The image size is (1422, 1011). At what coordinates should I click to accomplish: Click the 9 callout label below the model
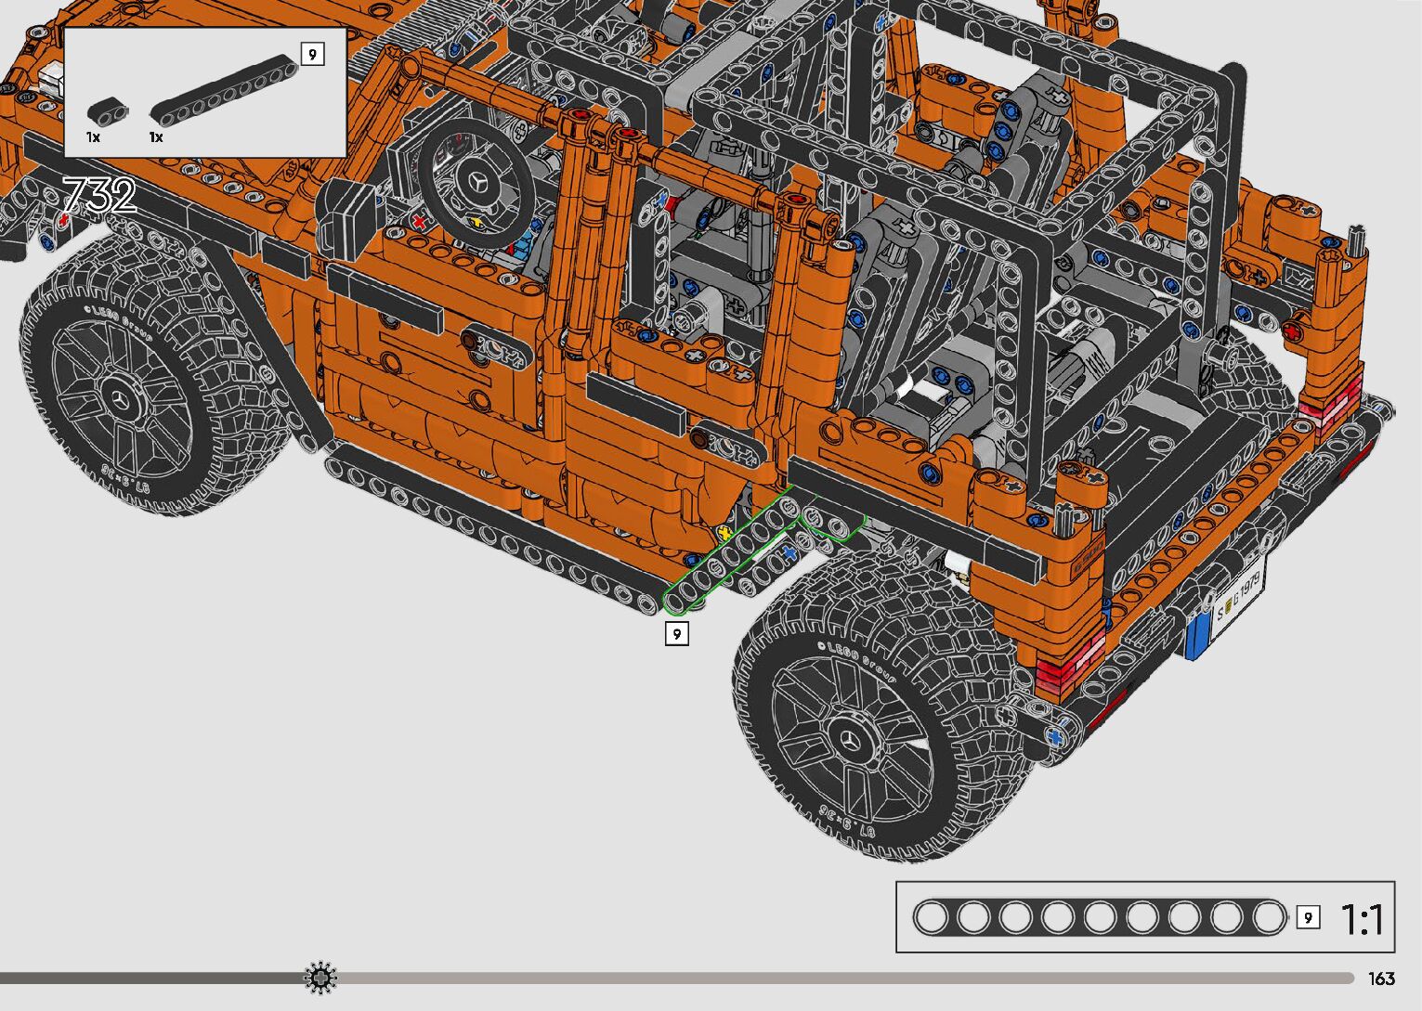(677, 634)
